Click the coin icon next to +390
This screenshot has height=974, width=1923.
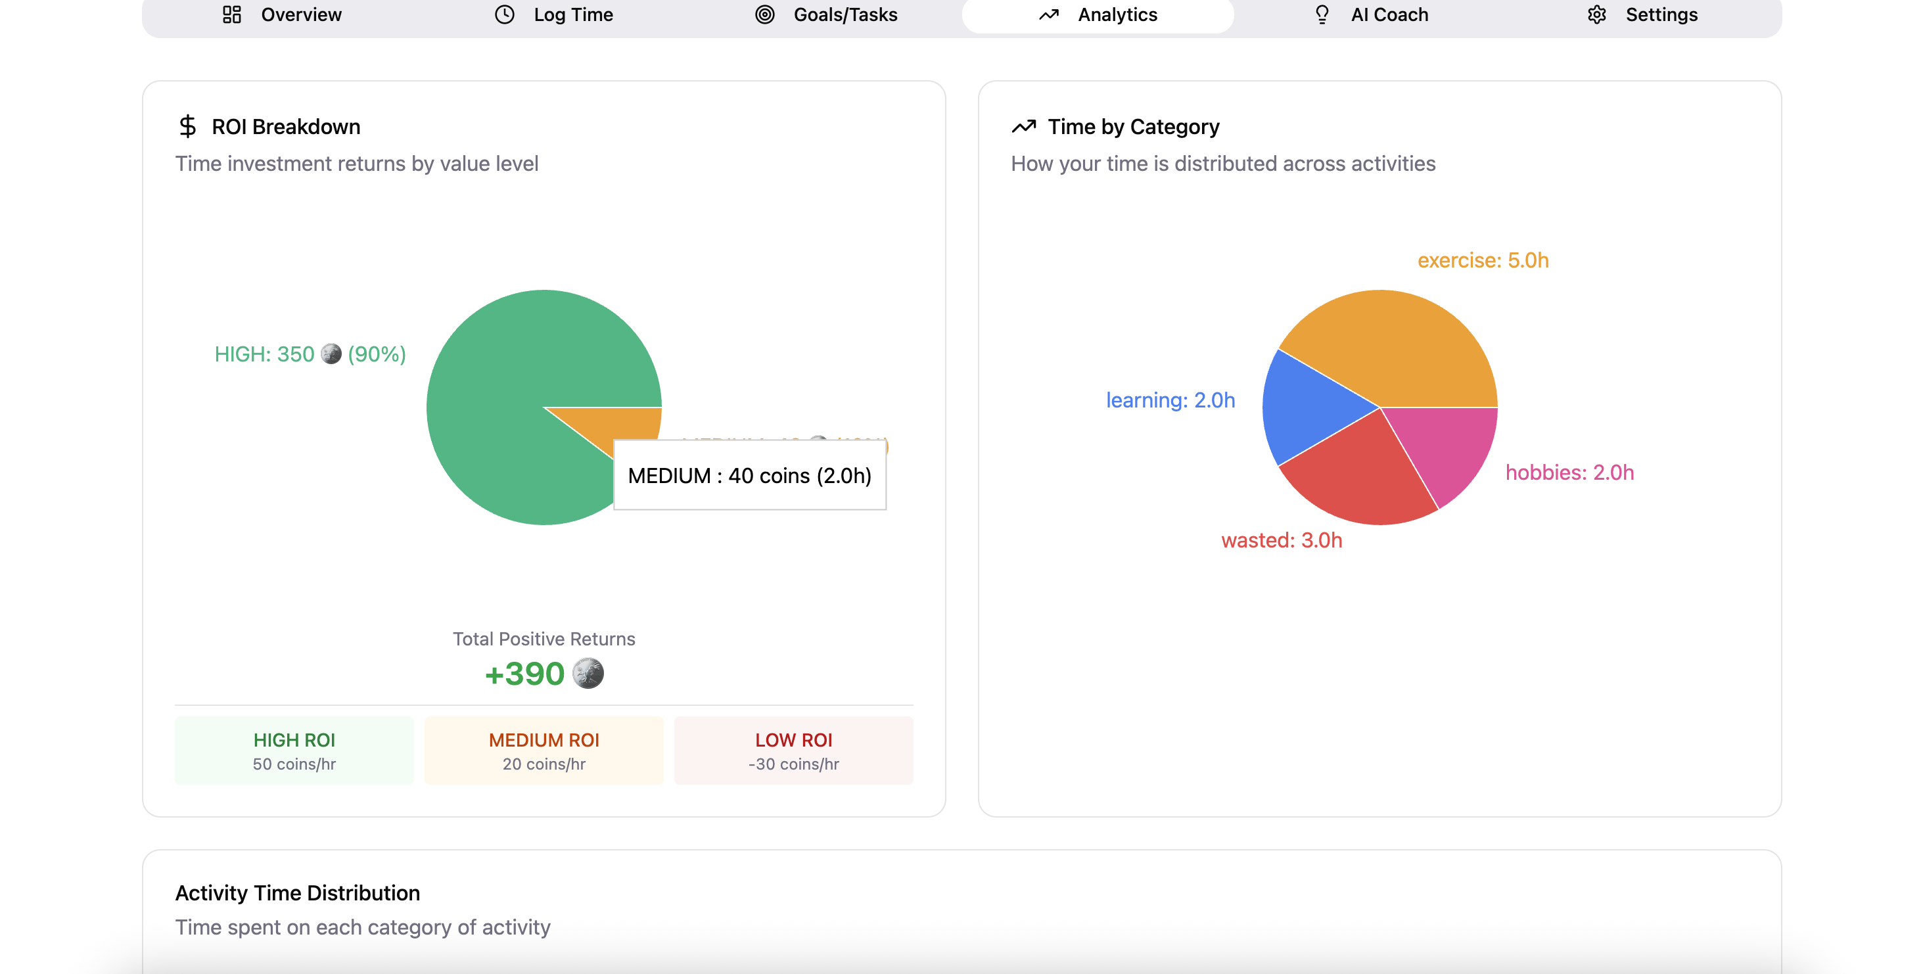pos(588,673)
